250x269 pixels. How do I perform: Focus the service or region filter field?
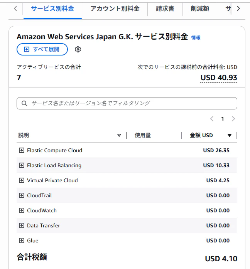(x=127, y=103)
